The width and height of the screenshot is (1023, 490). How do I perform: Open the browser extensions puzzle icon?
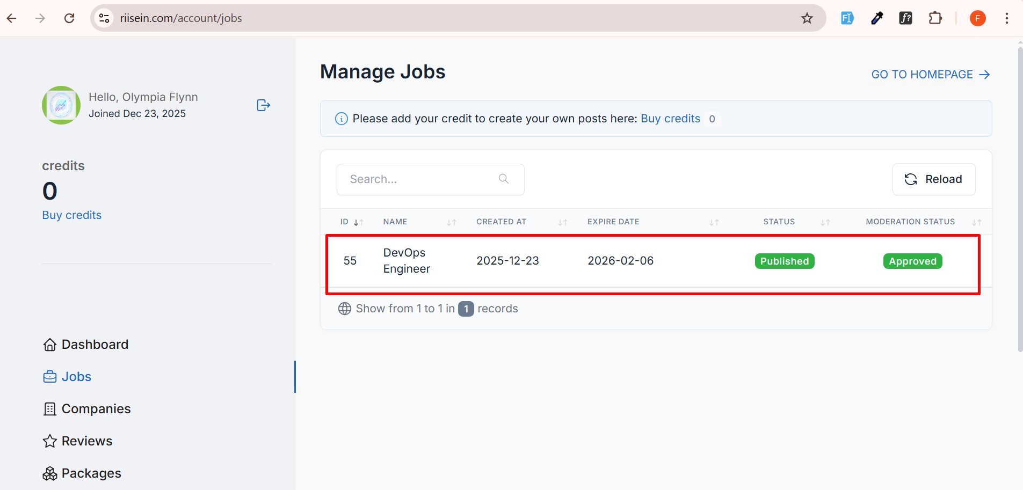935,18
